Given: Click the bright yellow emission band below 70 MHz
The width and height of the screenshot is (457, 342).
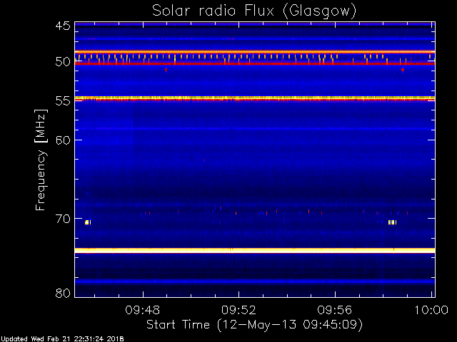Looking at the screenshot, I should click(x=255, y=250).
